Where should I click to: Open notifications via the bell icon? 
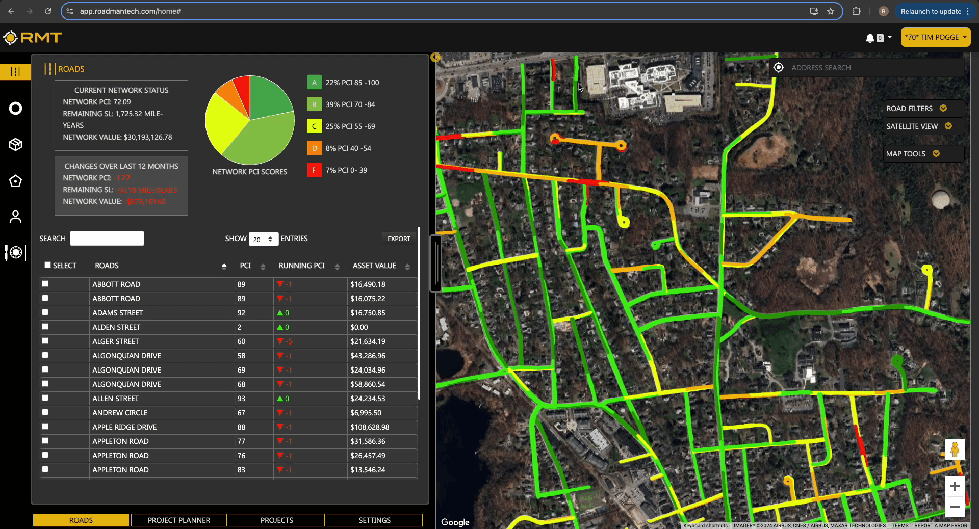click(x=870, y=38)
